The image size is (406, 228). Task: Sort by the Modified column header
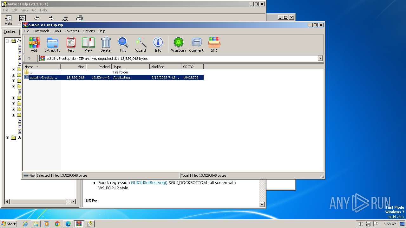(165, 67)
